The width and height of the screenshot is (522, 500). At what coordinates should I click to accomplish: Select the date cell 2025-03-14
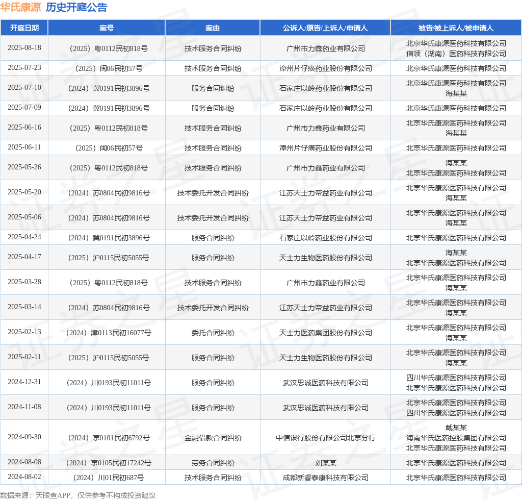click(x=24, y=307)
